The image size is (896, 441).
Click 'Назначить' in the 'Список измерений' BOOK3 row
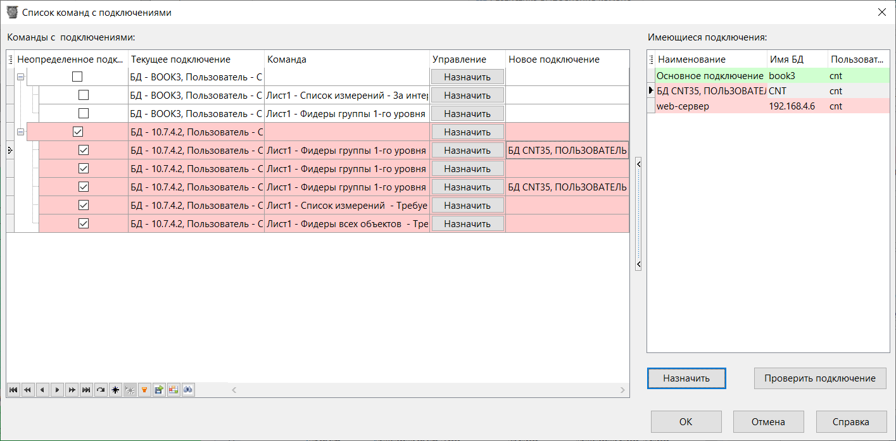tap(467, 96)
